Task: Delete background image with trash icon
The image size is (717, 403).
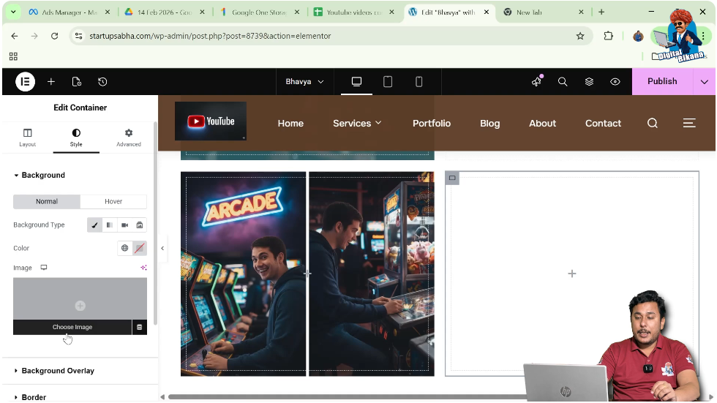Action: [x=139, y=327]
